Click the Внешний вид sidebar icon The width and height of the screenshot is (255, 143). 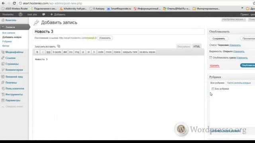[3, 77]
